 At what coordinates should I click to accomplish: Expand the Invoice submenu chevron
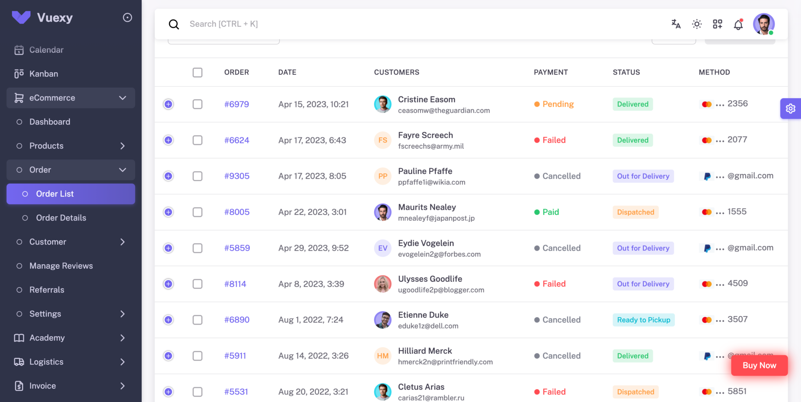coord(123,386)
